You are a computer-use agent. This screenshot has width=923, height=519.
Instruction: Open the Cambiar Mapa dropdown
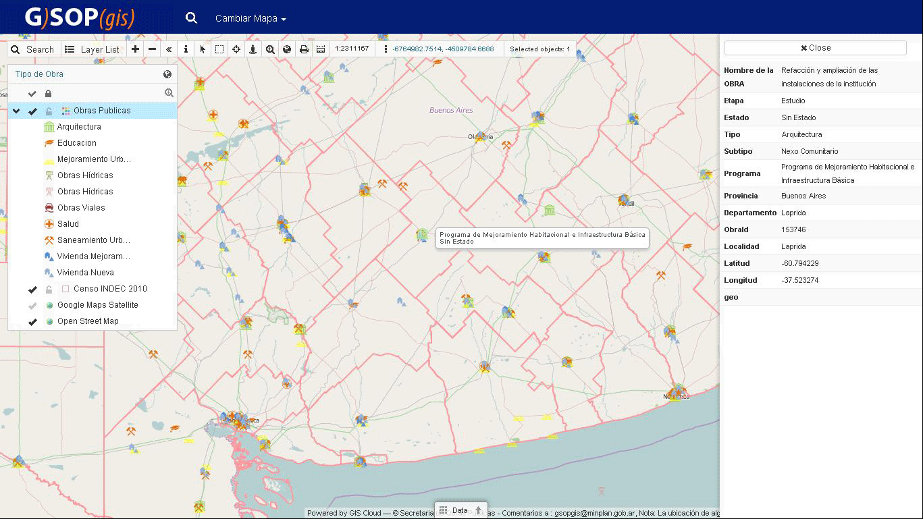[250, 18]
